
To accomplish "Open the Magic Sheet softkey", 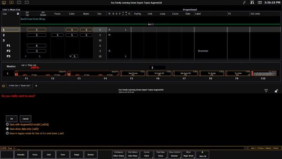I will coord(189,155).
